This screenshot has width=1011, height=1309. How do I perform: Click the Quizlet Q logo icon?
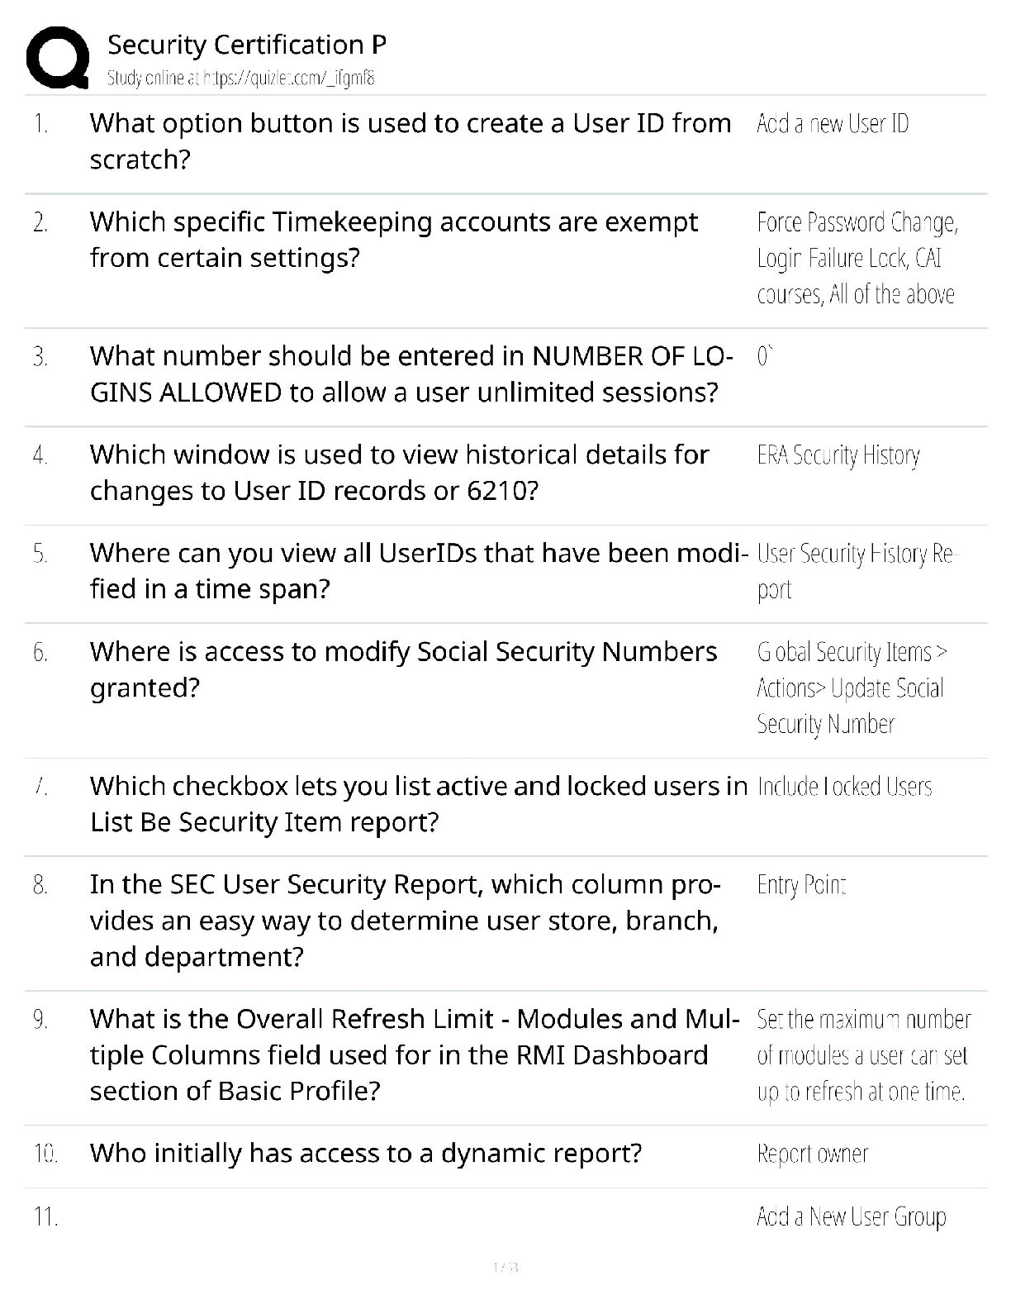pos(58,57)
